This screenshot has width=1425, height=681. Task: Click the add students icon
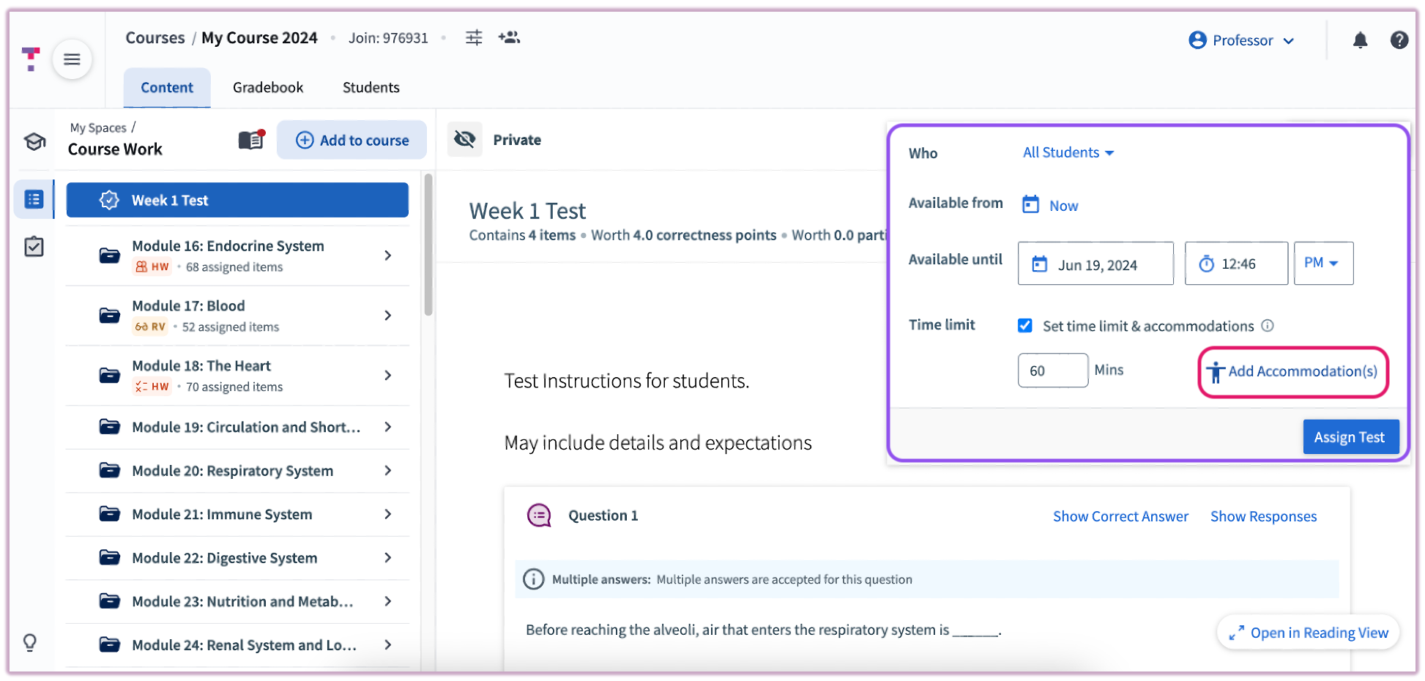(509, 37)
